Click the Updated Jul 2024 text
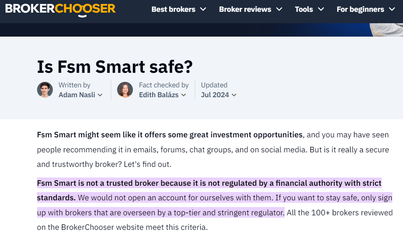Screen dimensions: 403x246 pyautogui.click(x=218, y=90)
